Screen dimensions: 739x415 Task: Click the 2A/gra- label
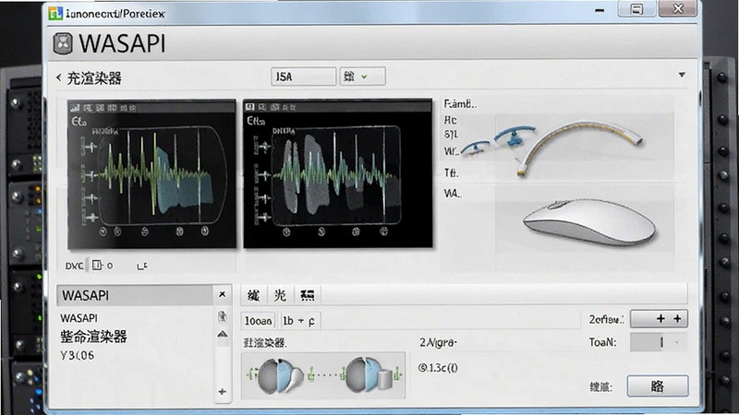tap(438, 342)
